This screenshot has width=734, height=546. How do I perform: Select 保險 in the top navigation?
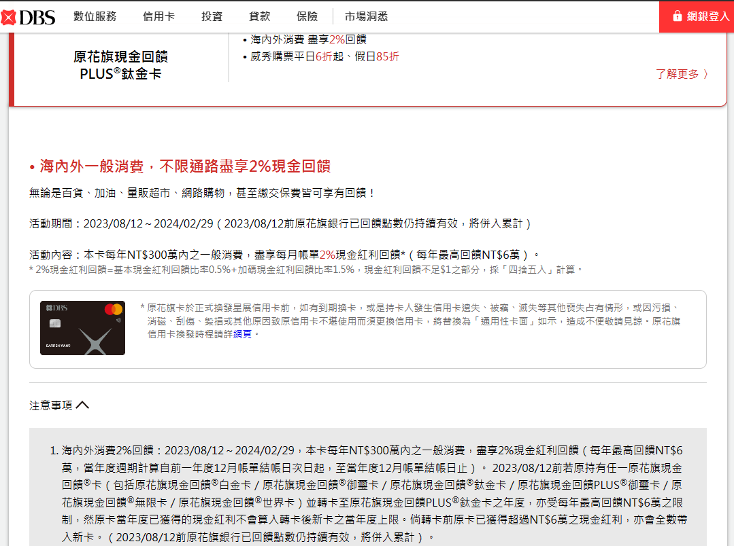coord(307,17)
